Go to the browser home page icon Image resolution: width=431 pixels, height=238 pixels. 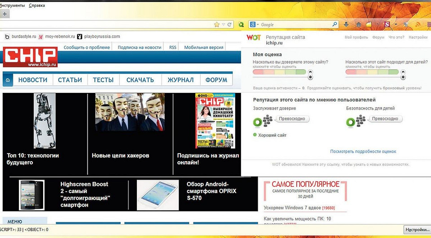359,24
